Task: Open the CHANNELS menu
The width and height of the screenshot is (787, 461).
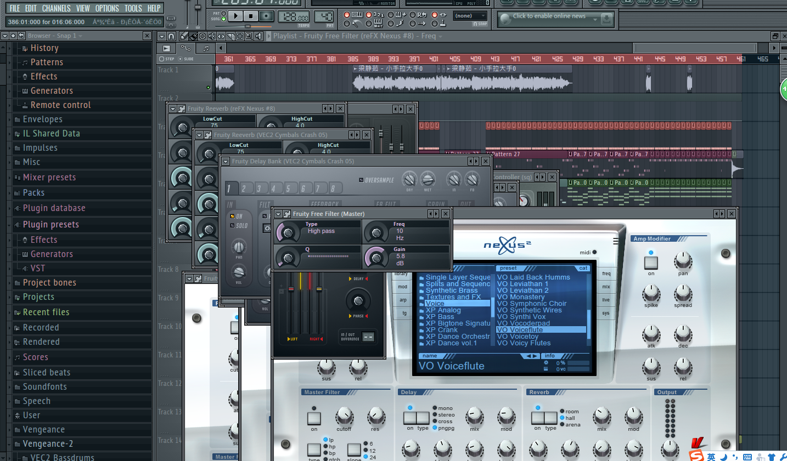Action: click(56, 8)
